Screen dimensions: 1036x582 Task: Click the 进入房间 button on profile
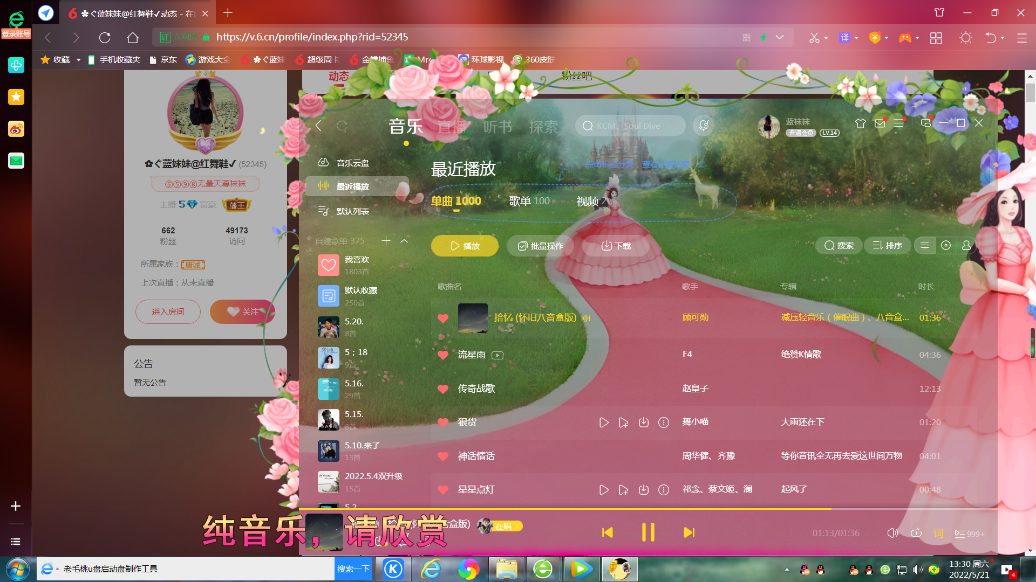(x=168, y=311)
